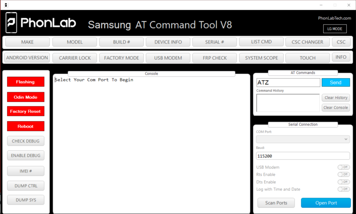Query the device MODEL
The height and width of the screenshot is (214, 356).
click(75, 42)
